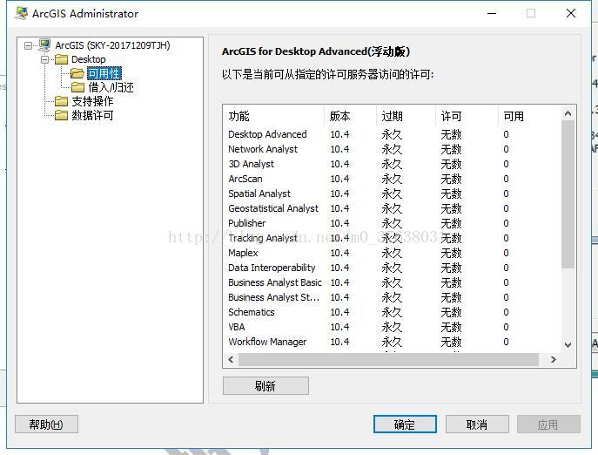Click the 功能 column header

(273, 116)
